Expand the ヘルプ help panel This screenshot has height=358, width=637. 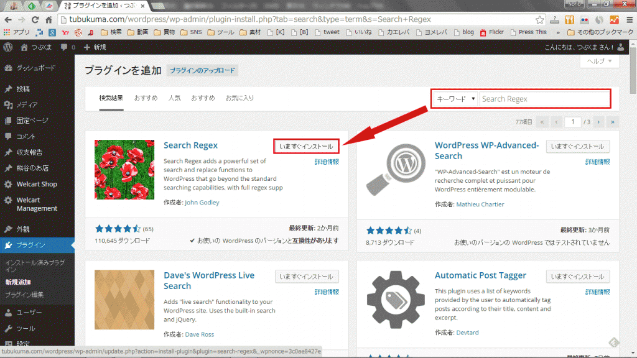tap(599, 61)
